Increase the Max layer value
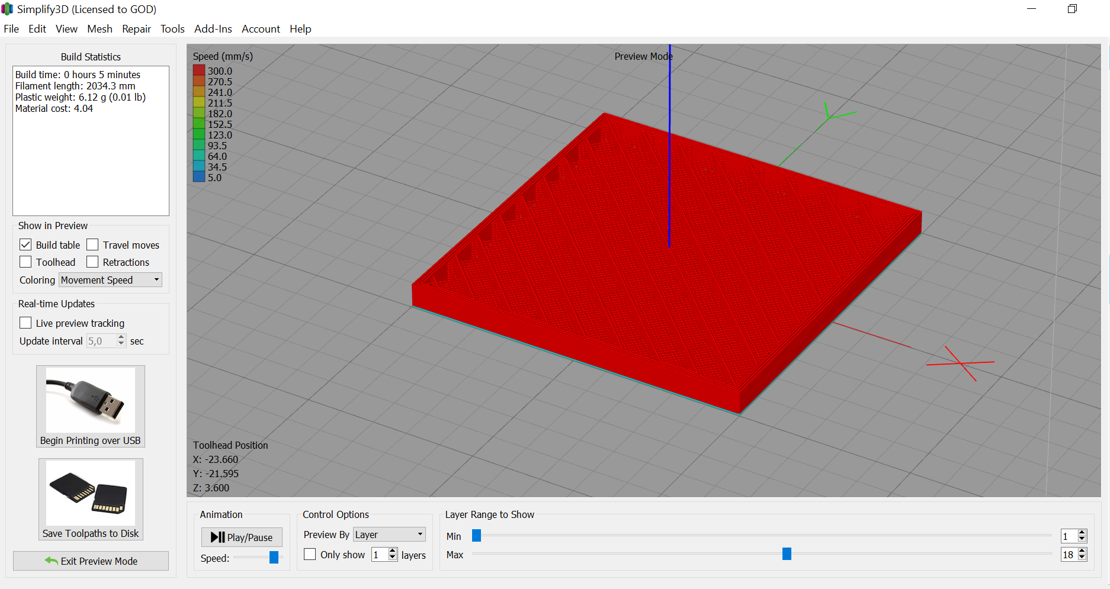The width and height of the screenshot is (1110, 589). pyautogui.click(x=1082, y=551)
